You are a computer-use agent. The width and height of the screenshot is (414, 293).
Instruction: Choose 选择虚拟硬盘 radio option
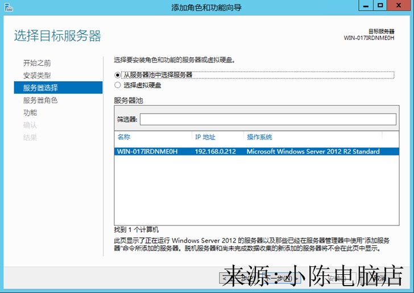point(118,85)
